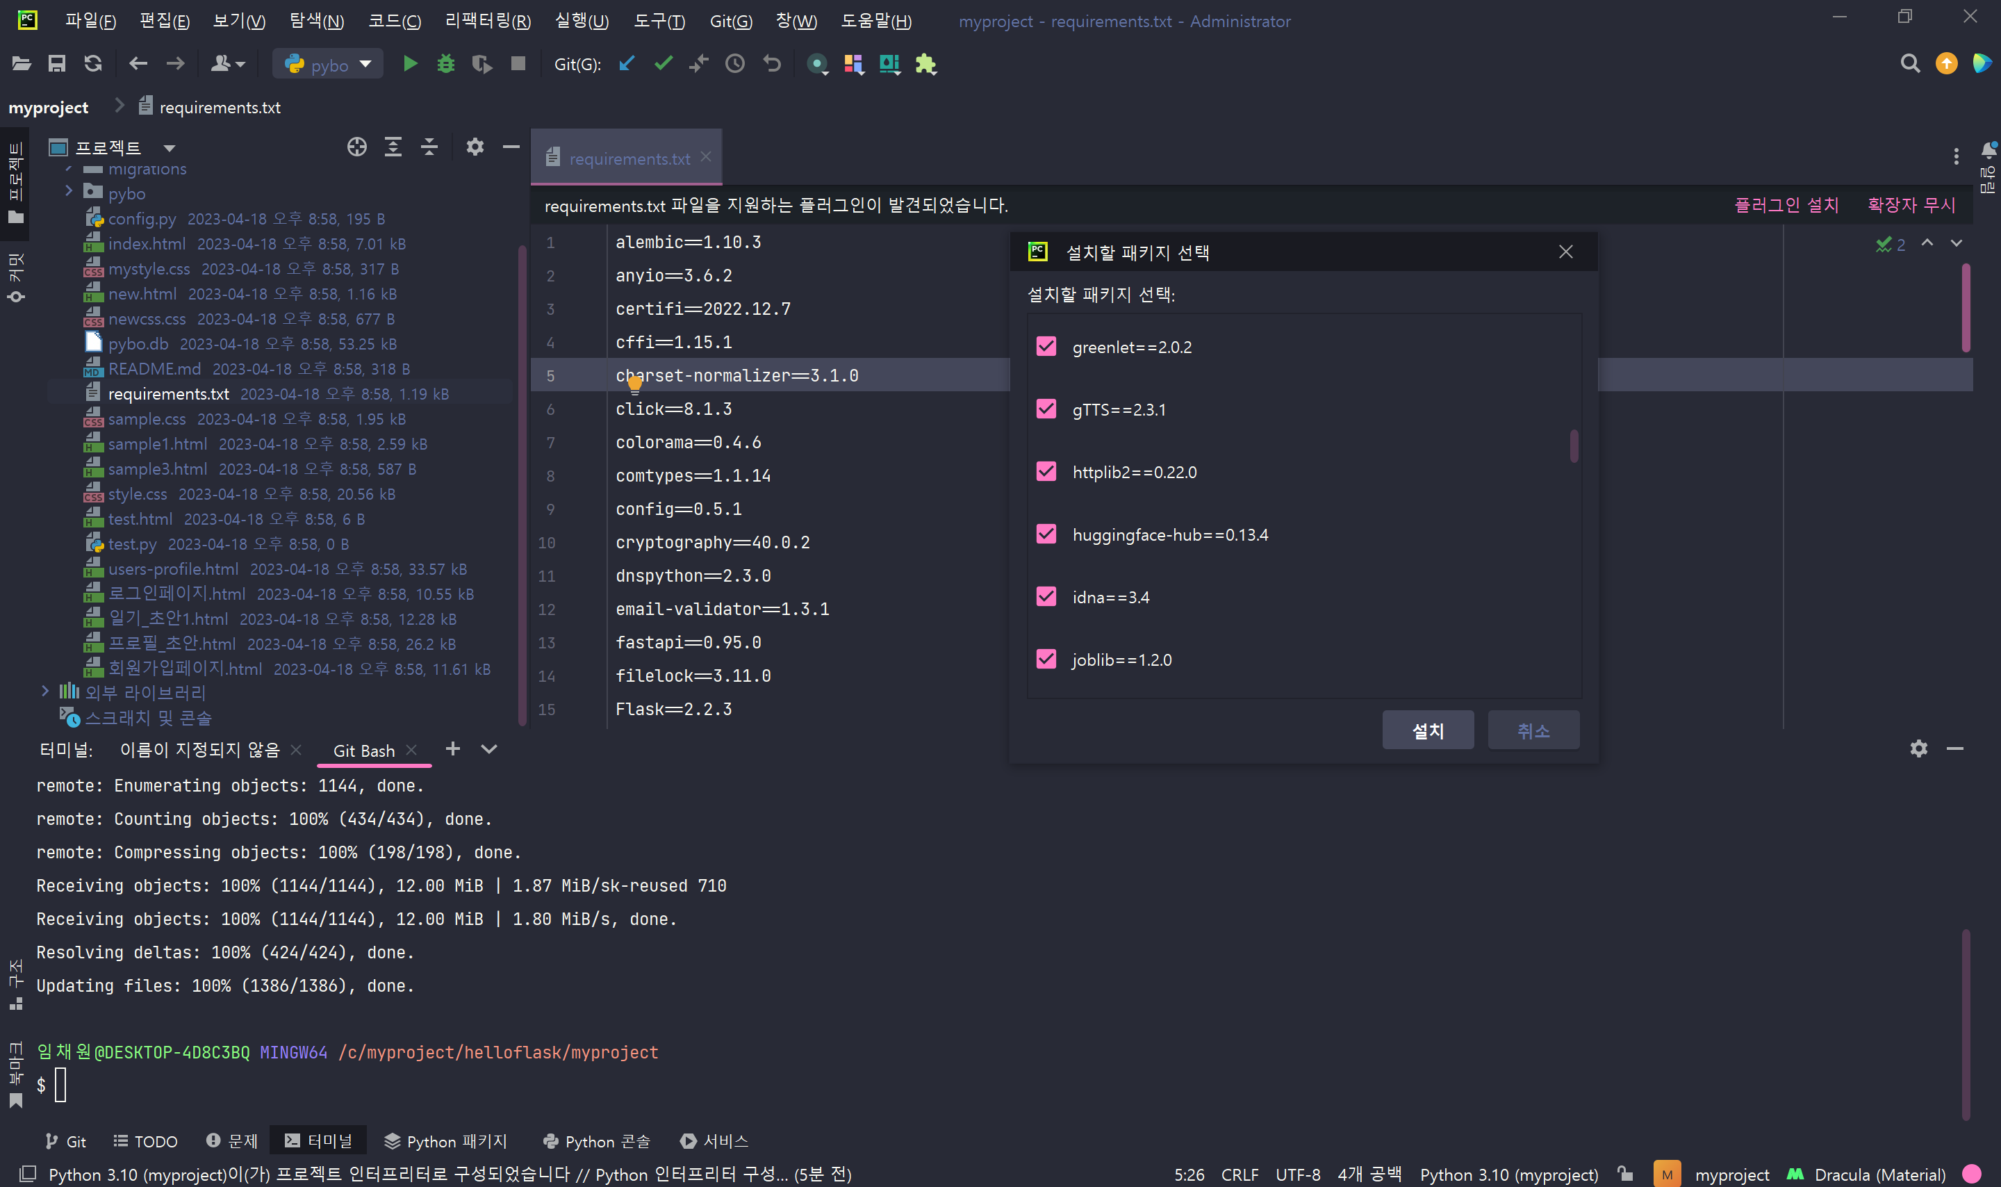Expand the pybo folder in tree
2001x1187 pixels.
[69, 192]
